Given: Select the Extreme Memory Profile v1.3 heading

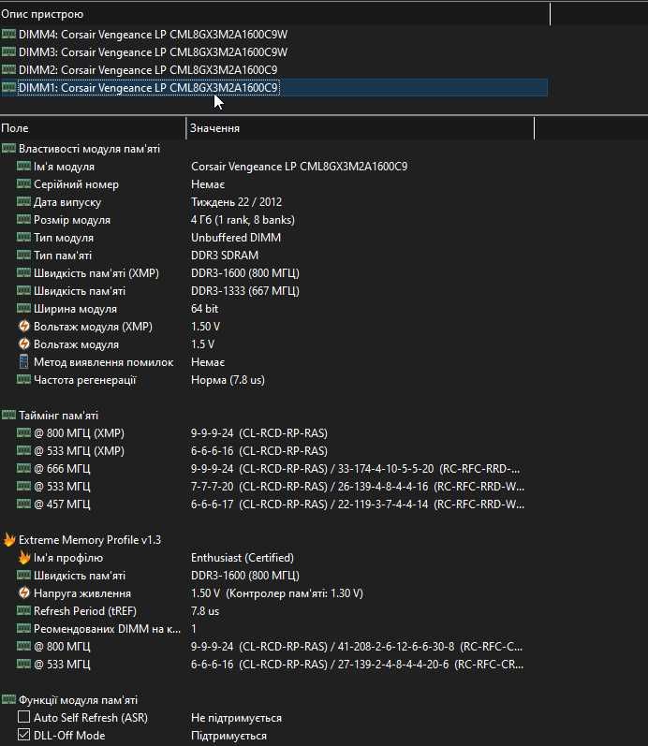Looking at the screenshot, I should click(90, 539).
